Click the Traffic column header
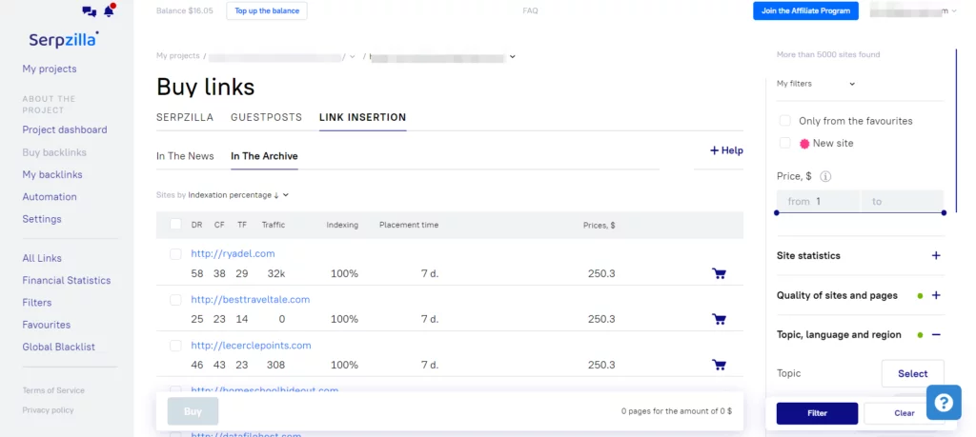Screen dimensions: 976x437 (x=274, y=225)
